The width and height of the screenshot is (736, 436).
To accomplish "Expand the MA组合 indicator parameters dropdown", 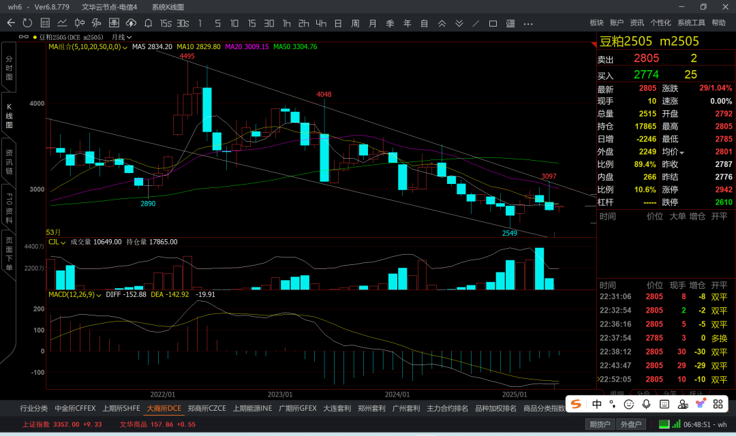I will pyautogui.click(x=125, y=47).
